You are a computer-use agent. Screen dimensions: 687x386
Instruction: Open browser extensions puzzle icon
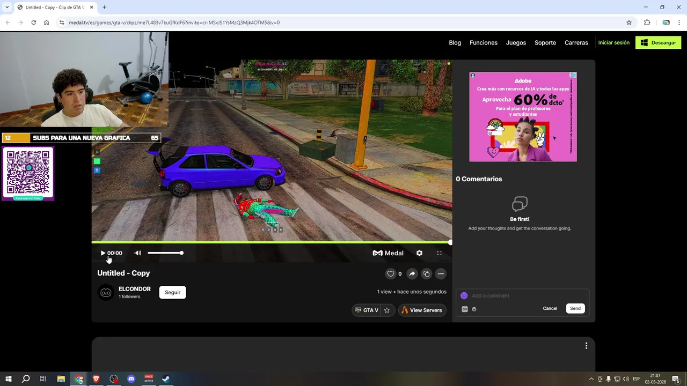coord(647,23)
